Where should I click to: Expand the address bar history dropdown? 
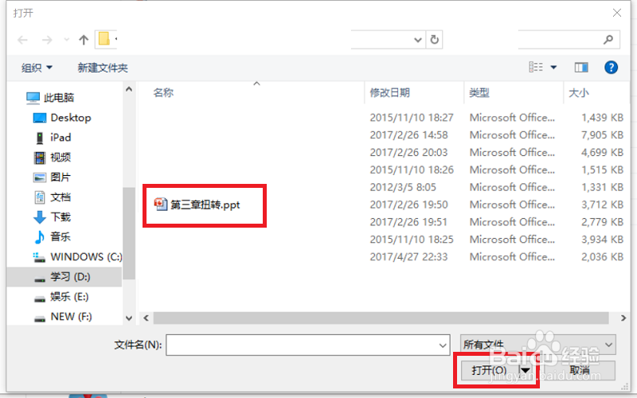tap(417, 40)
